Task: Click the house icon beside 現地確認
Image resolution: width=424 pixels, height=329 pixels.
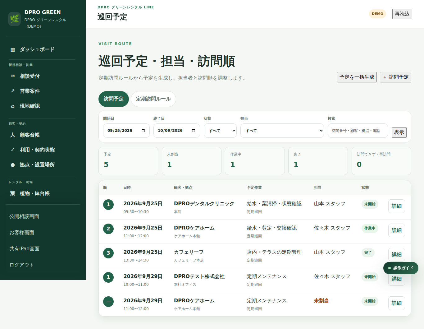Action: pyautogui.click(x=13, y=106)
